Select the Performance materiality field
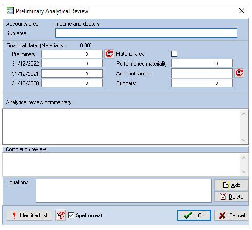252x230 pixels. (x=202, y=63)
